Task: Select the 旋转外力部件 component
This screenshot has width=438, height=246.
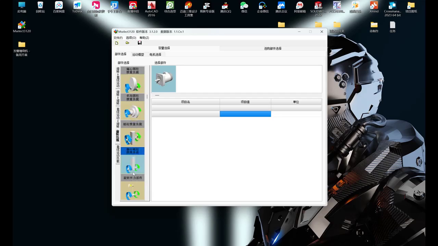Action: coord(132,188)
